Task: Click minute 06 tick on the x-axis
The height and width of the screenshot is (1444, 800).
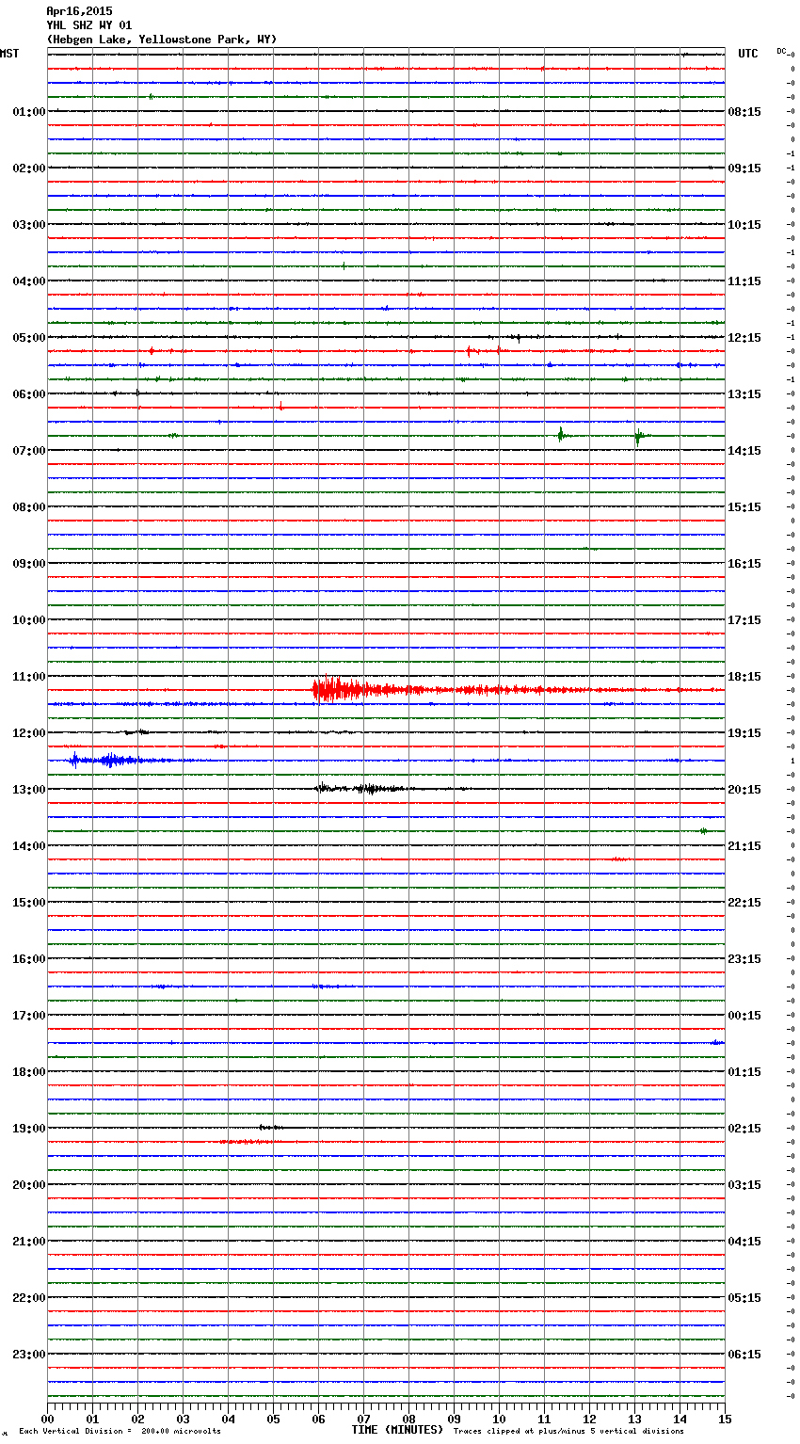Action: tap(318, 1419)
